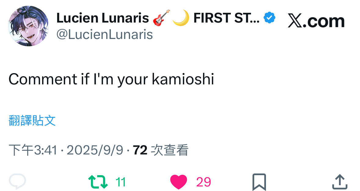The width and height of the screenshot is (360, 191).
Task: Unlike the post via pink heart
Action: tap(178, 182)
